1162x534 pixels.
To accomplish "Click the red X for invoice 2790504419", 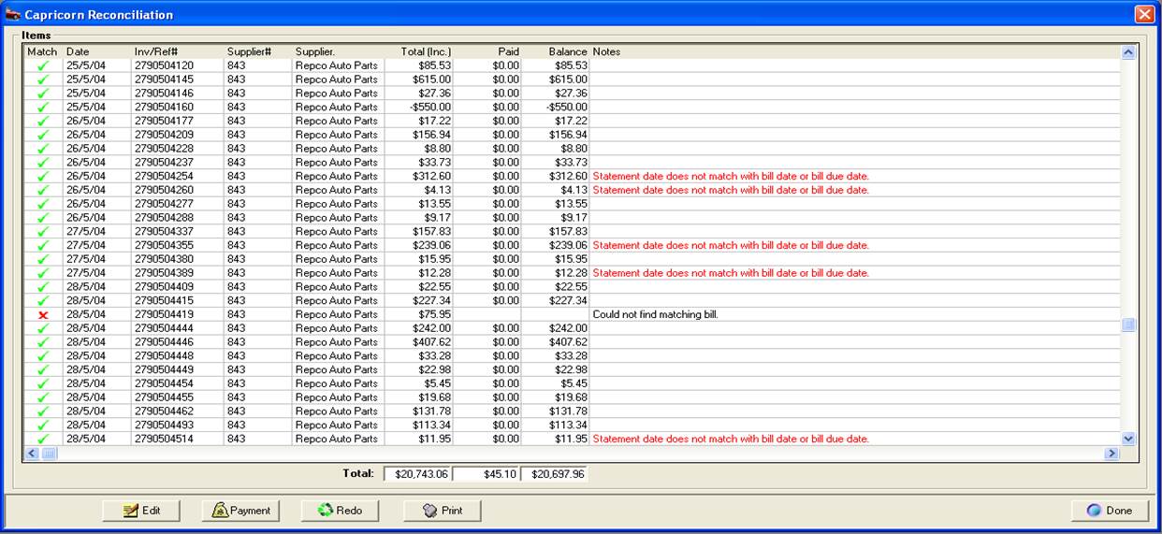I will pos(42,315).
